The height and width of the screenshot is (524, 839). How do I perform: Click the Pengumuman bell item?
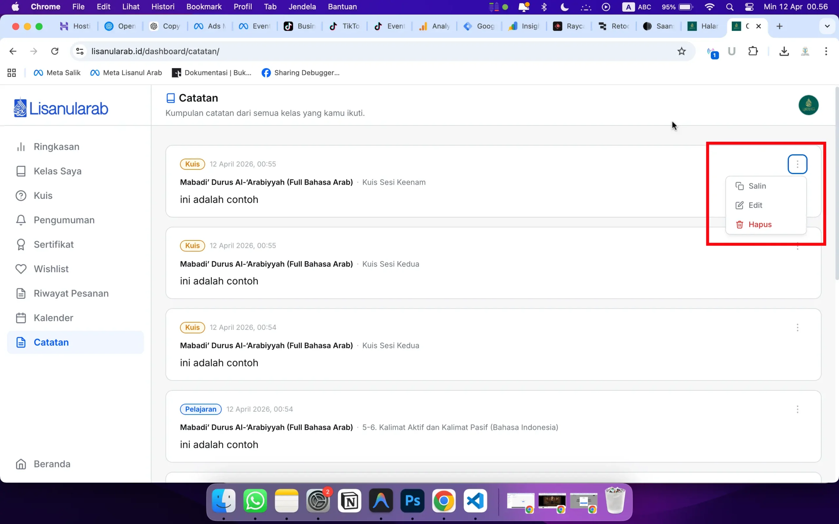pos(64,220)
